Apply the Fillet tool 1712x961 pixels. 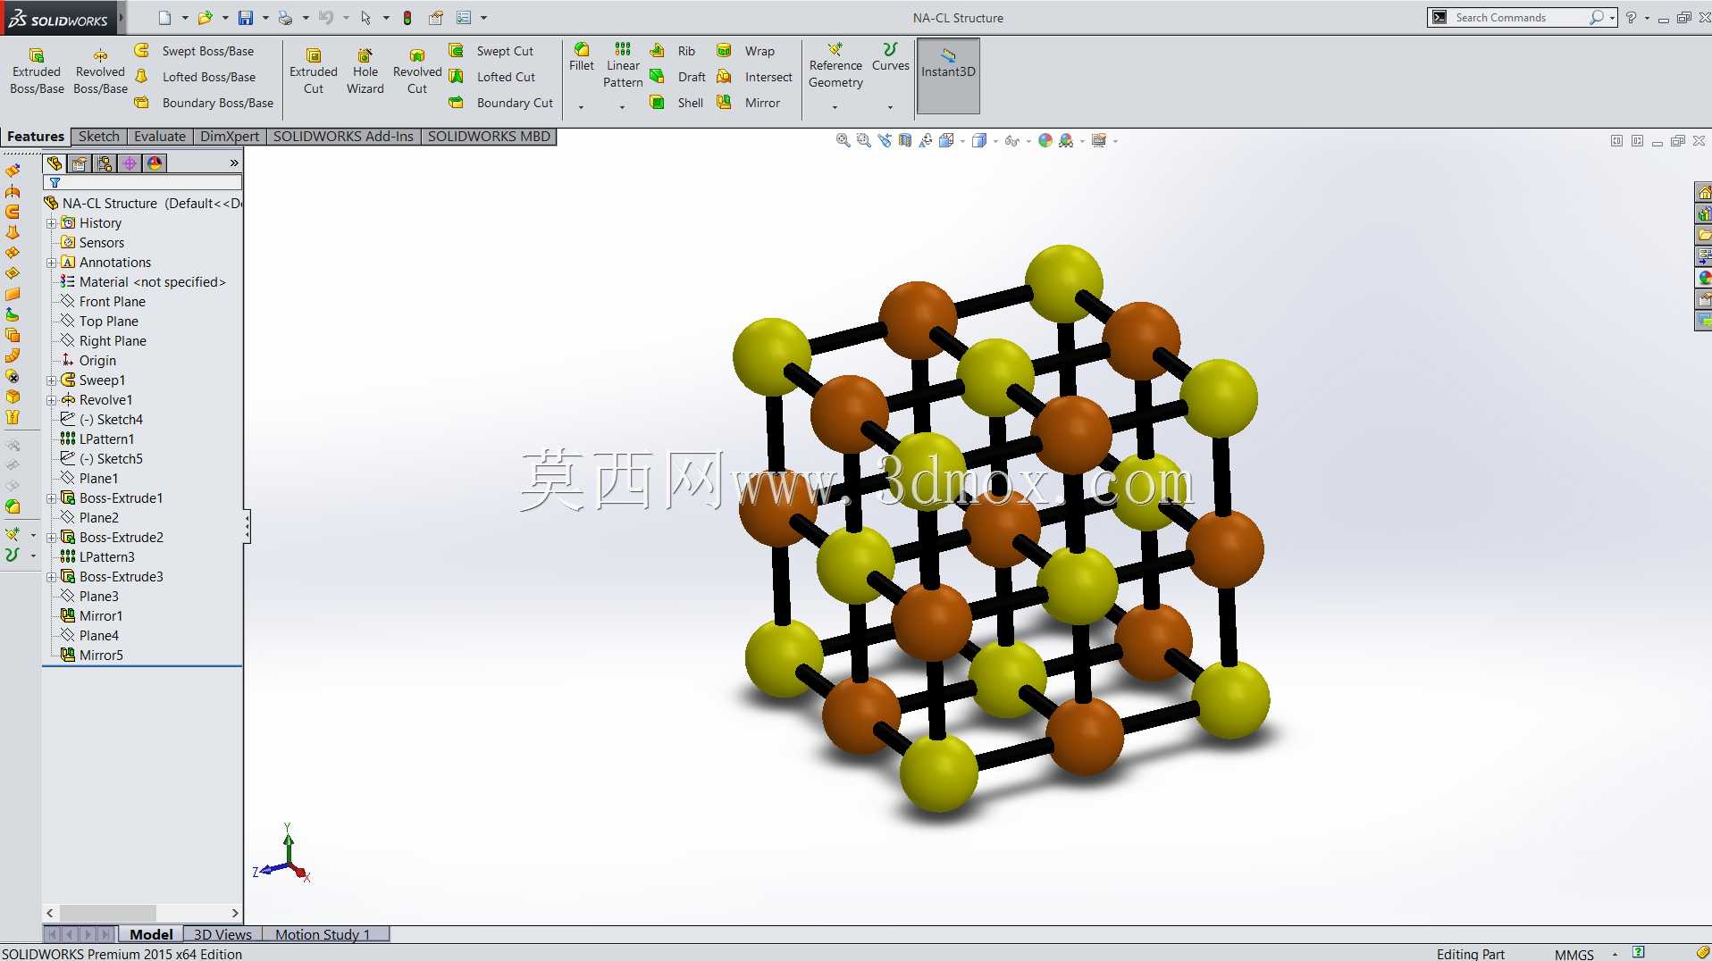582,57
